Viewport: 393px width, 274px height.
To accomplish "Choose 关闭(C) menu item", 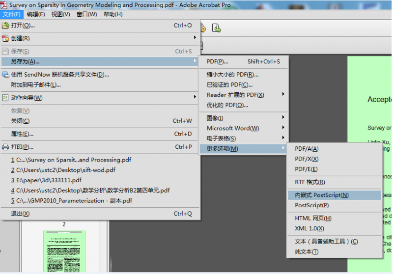I will 100,121.
